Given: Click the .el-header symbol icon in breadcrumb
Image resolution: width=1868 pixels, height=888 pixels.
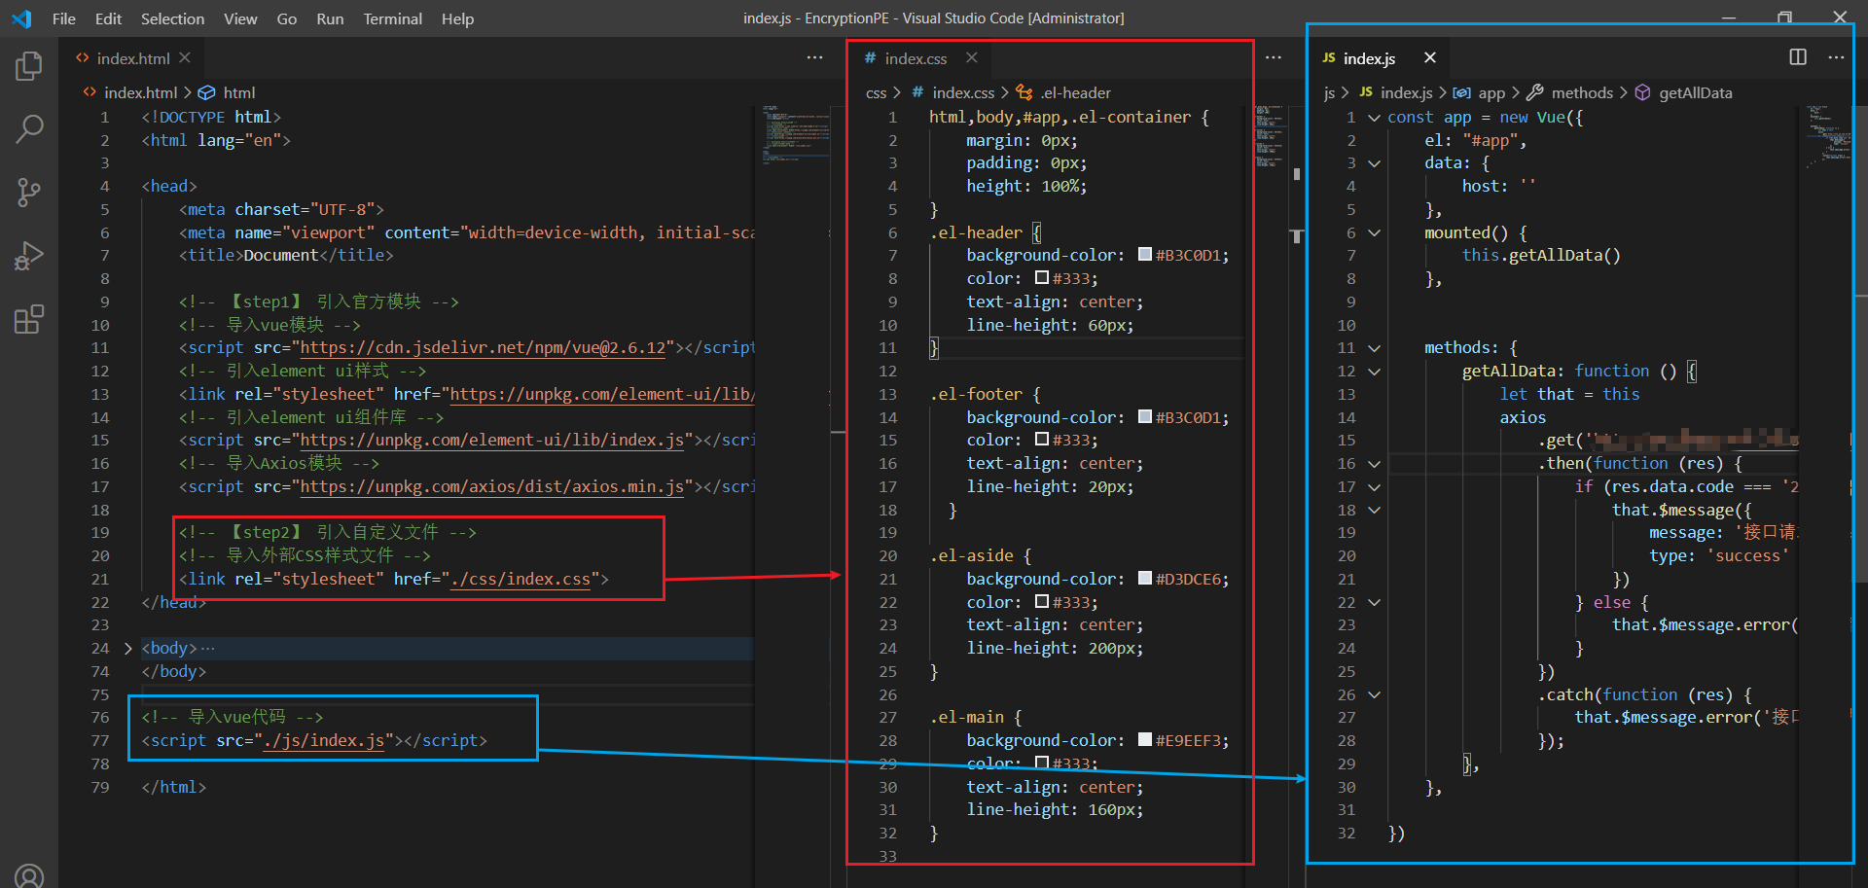Looking at the screenshot, I should click(1024, 92).
